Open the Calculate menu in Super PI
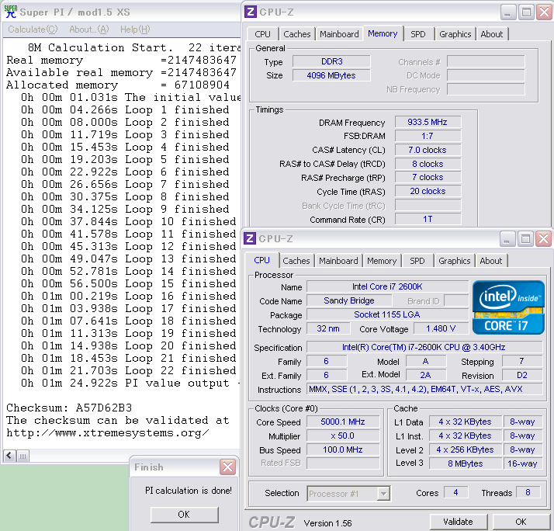This screenshot has width=554, height=531. 33,29
